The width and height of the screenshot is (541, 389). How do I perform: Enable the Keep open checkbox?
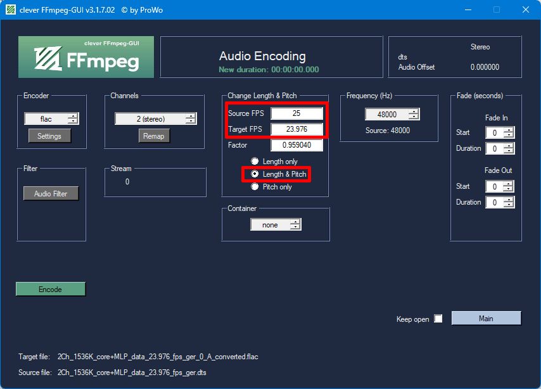[438, 318]
